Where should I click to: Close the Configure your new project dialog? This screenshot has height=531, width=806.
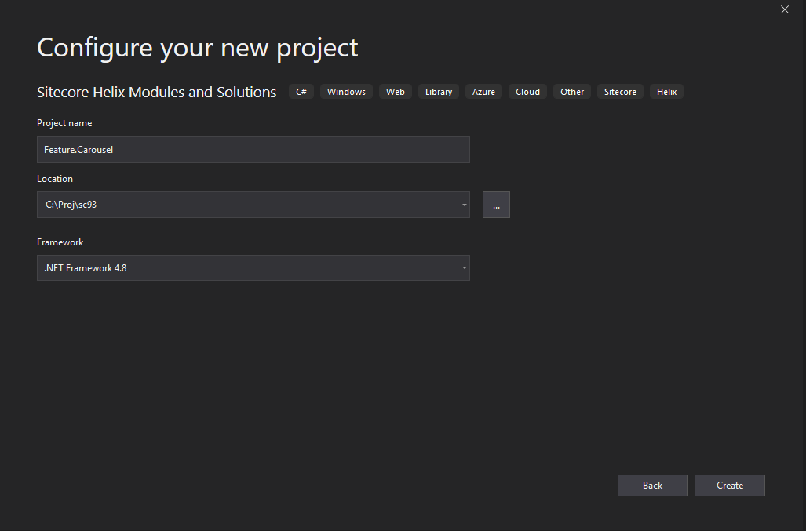pos(785,9)
